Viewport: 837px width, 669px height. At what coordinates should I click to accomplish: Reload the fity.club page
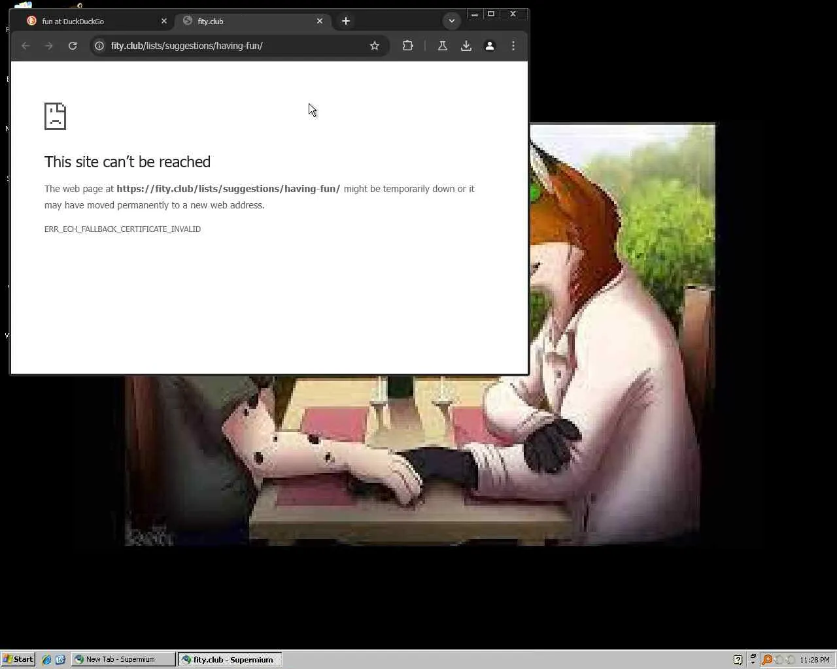click(x=73, y=46)
